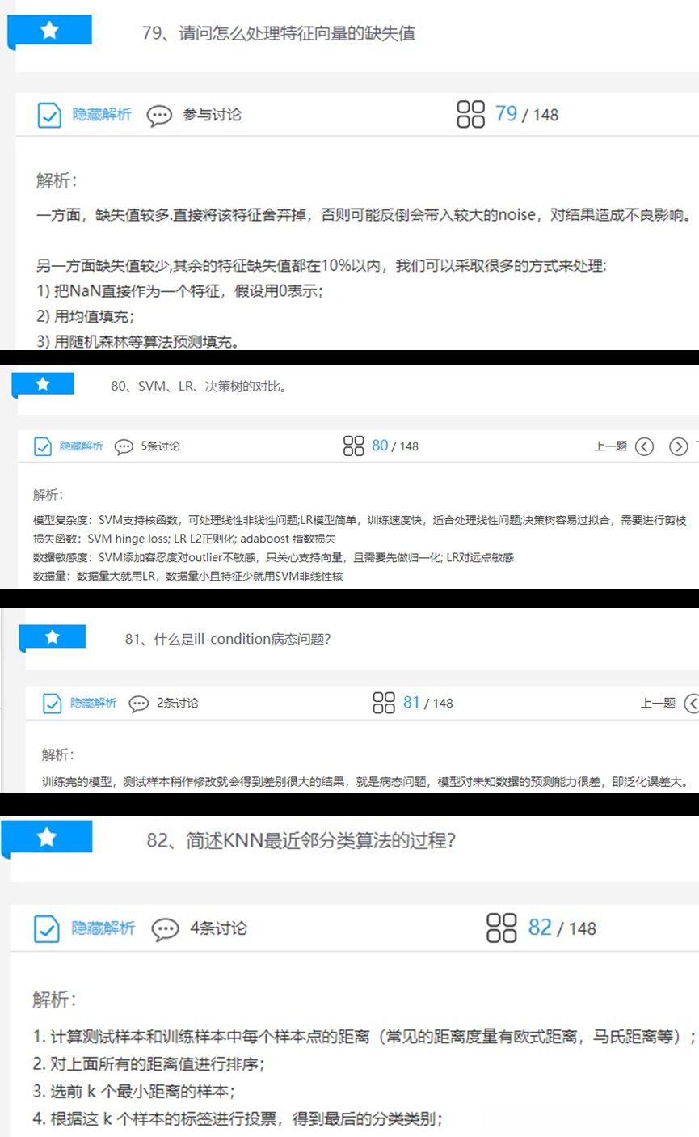The height and width of the screenshot is (1137, 699).
Task: Click 上一题 label in question 80 bar
Action: [610, 446]
